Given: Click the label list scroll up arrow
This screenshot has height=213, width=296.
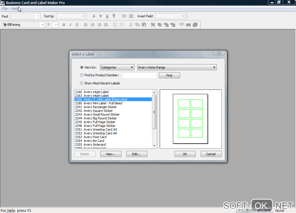Looking at the screenshot, I should [154, 92].
